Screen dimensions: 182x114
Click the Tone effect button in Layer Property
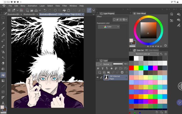click(121, 20)
